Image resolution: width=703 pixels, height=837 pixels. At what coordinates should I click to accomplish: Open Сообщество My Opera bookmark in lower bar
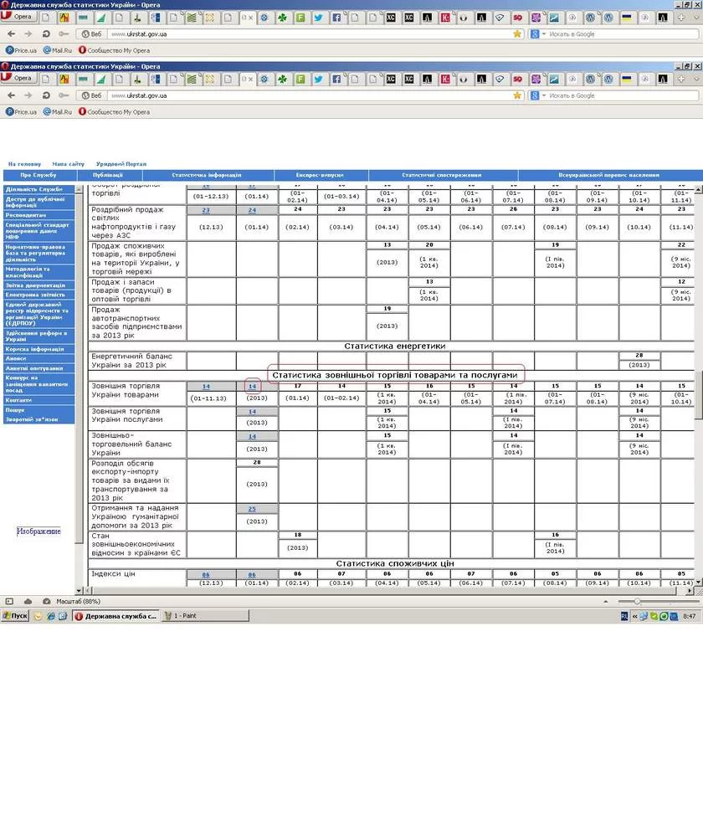coord(114,112)
